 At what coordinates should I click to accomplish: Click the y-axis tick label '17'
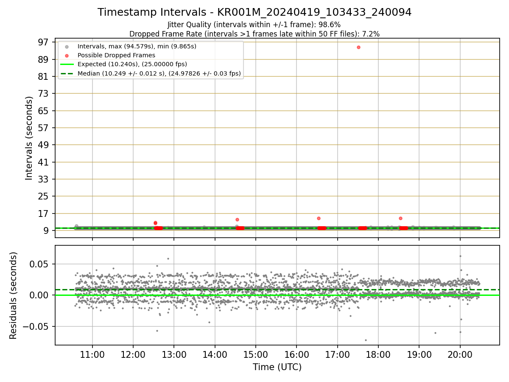pos(44,213)
